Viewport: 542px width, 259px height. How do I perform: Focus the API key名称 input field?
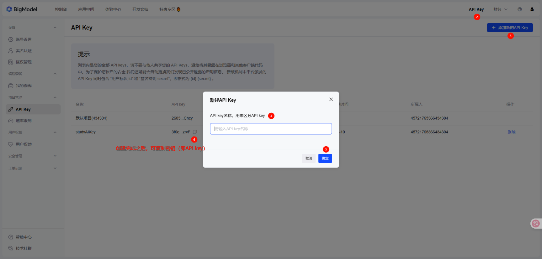coord(271,129)
